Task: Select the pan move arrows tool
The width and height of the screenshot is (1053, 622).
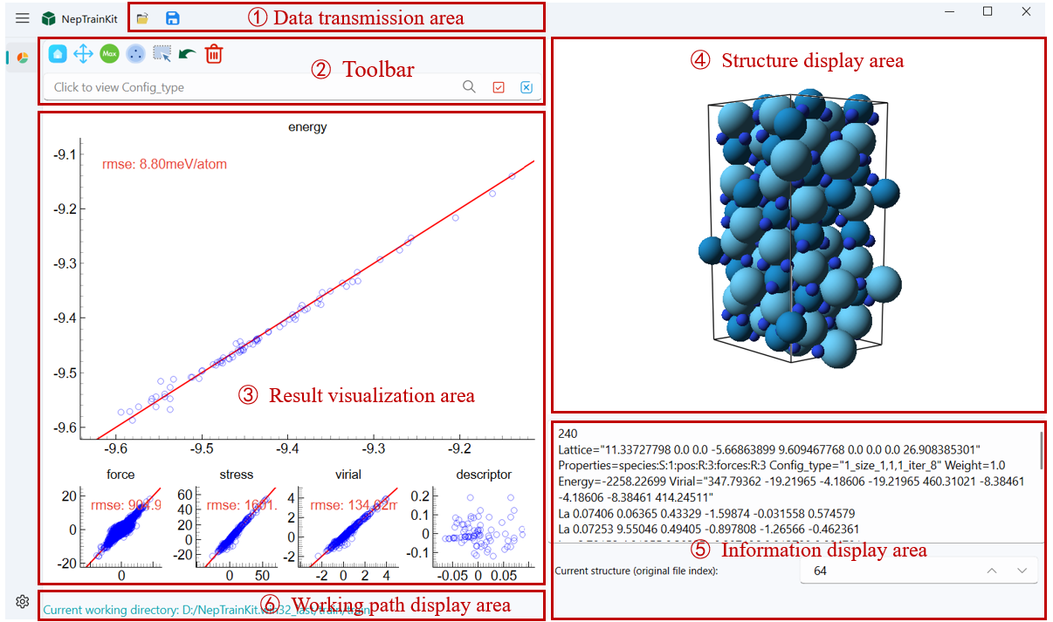Action: (x=83, y=54)
